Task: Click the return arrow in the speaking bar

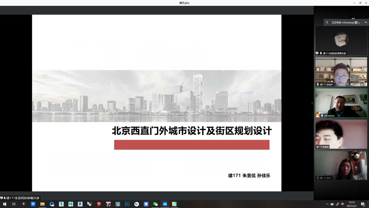Action: (366, 22)
